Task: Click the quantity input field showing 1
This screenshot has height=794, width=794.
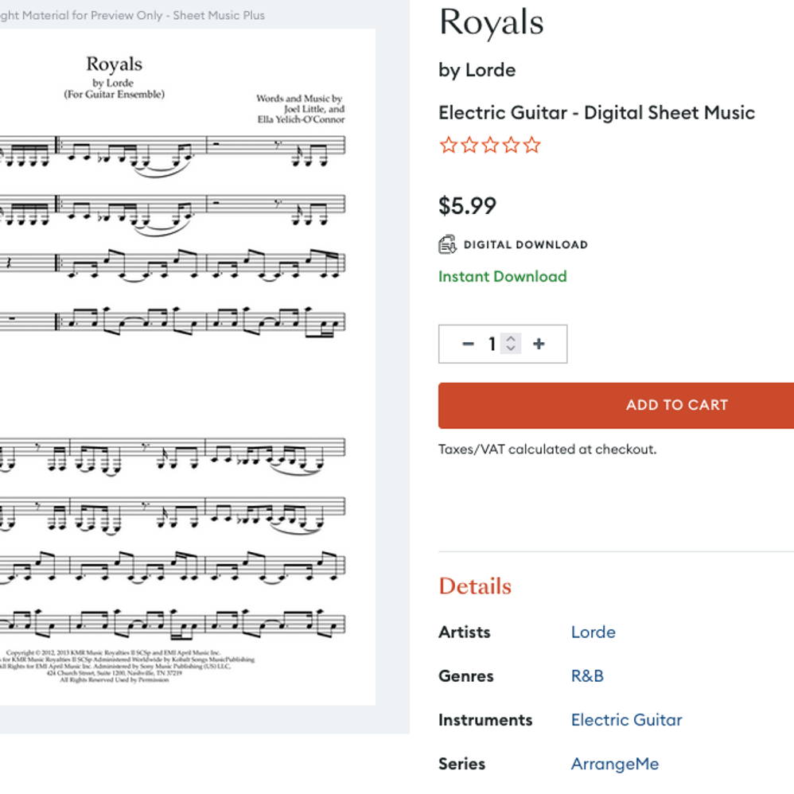Action: click(492, 344)
